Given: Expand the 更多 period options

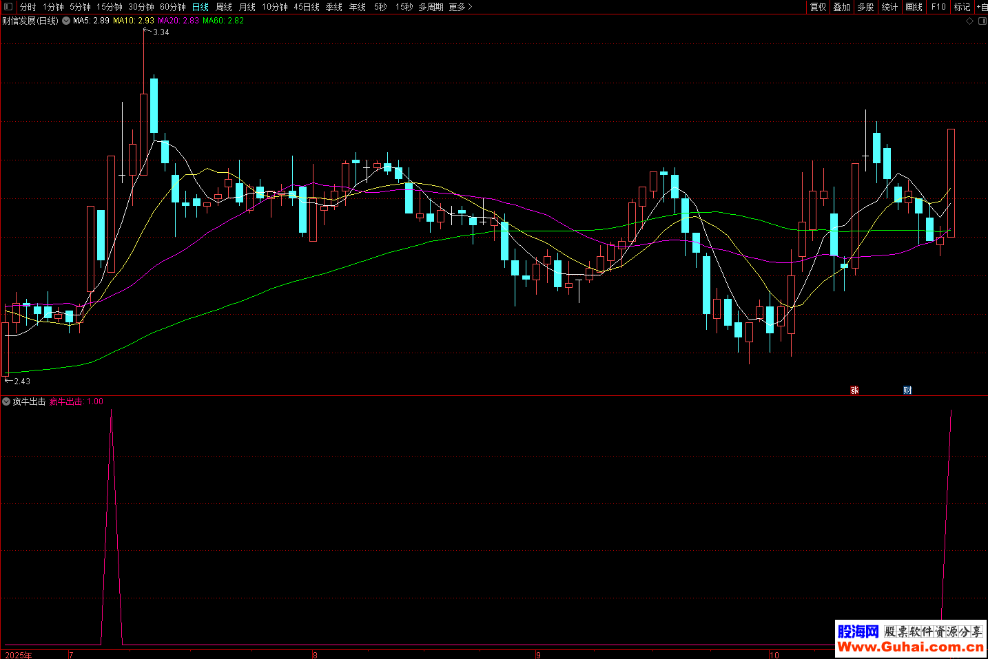Looking at the screenshot, I should [460, 7].
